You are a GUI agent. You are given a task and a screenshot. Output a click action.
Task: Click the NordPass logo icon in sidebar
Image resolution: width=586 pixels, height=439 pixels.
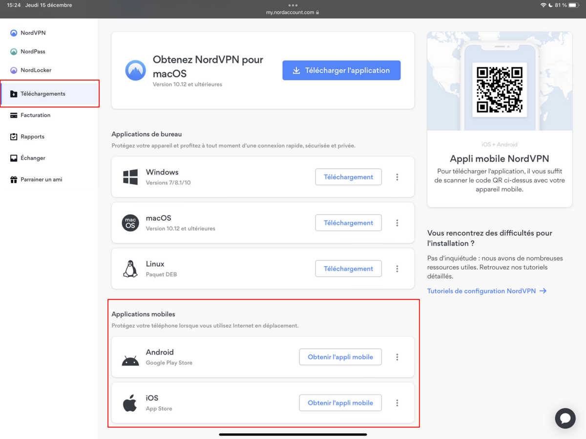pyautogui.click(x=14, y=52)
